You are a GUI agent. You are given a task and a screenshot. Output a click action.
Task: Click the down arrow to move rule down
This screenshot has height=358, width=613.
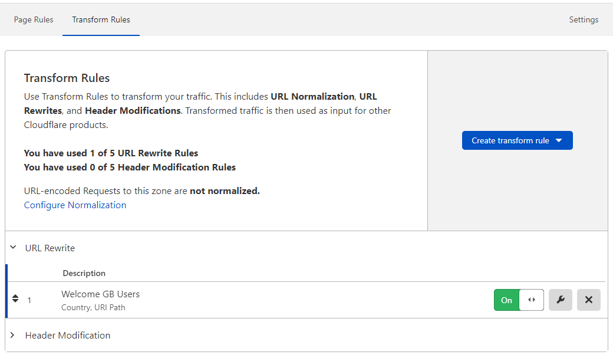[x=15, y=303]
